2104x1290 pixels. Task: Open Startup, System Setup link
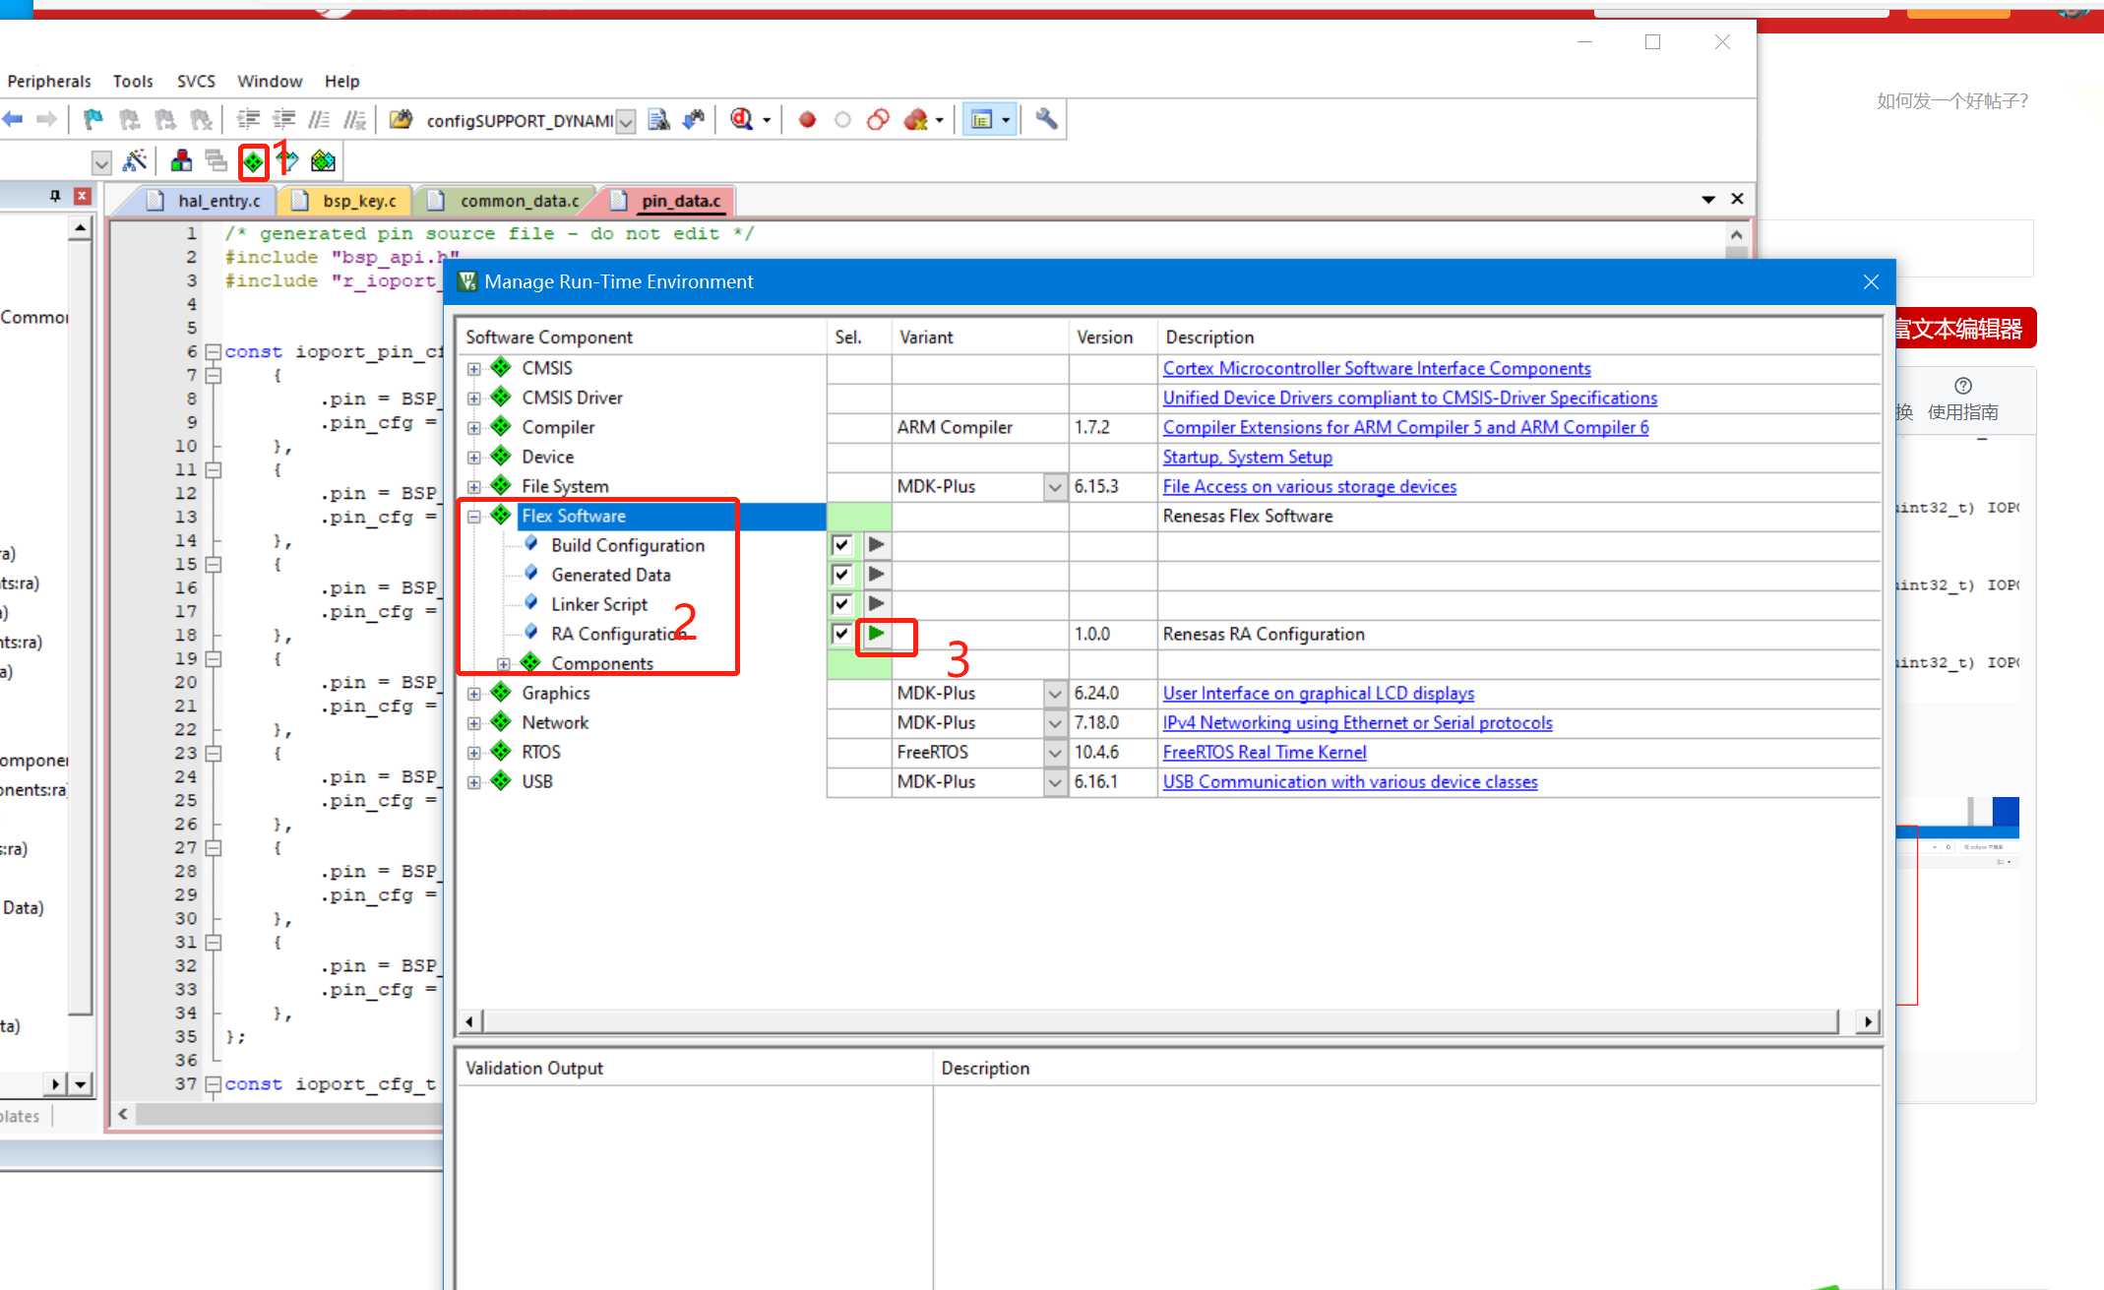pos(1248,457)
